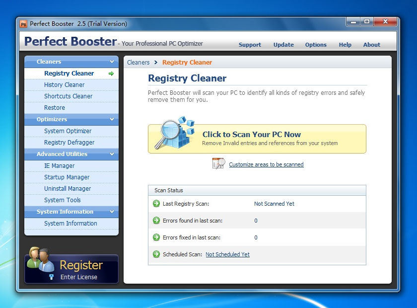Open the Options menu
The height and width of the screenshot is (308, 417).
click(x=316, y=45)
